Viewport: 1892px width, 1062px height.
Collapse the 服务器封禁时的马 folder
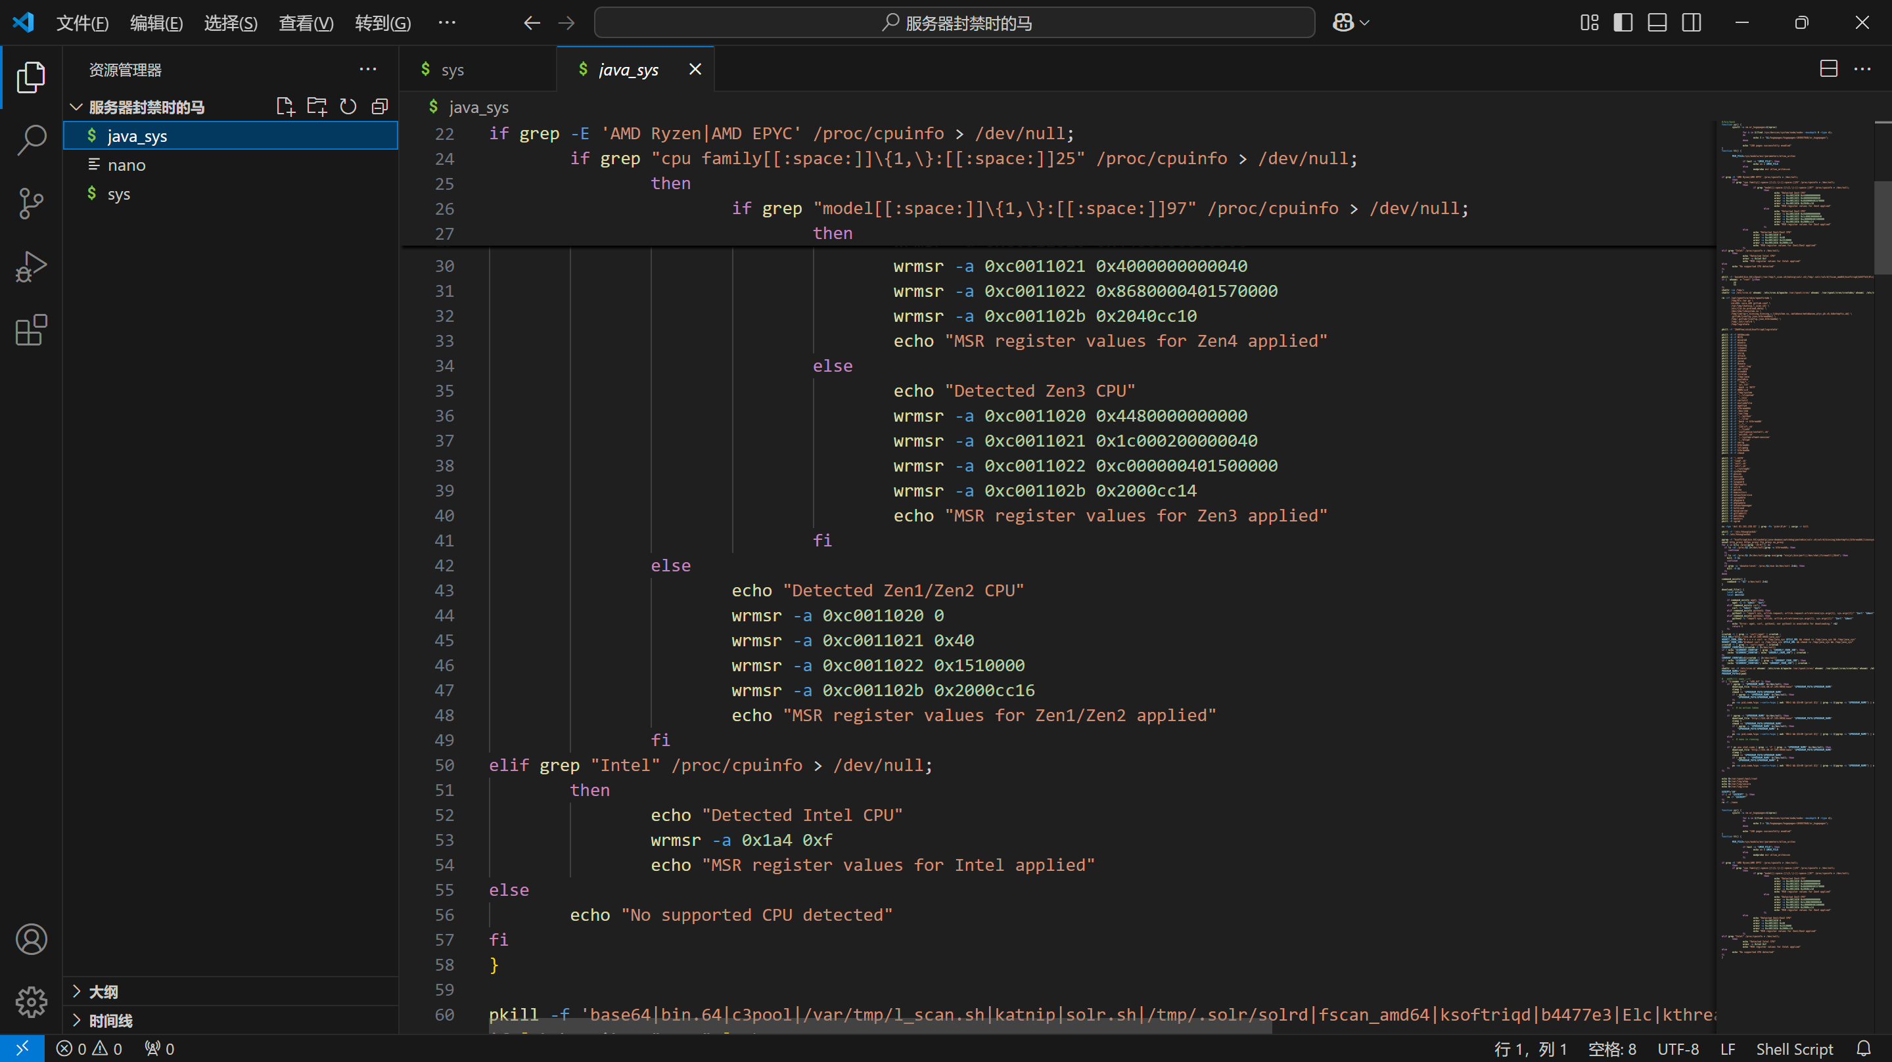click(x=76, y=107)
